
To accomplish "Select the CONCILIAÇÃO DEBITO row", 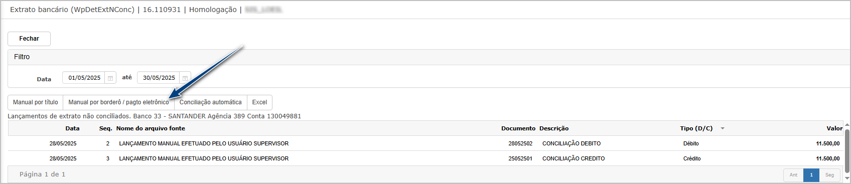I will click(x=426, y=143).
